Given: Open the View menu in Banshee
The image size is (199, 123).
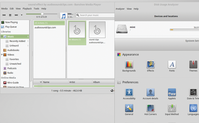Looking at the screenshot, I should pyautogui.click(x=18, y=9).
